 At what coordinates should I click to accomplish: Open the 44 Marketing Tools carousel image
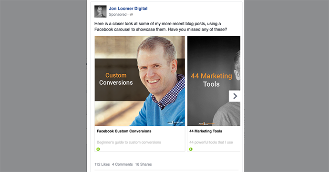click(214, 81)
